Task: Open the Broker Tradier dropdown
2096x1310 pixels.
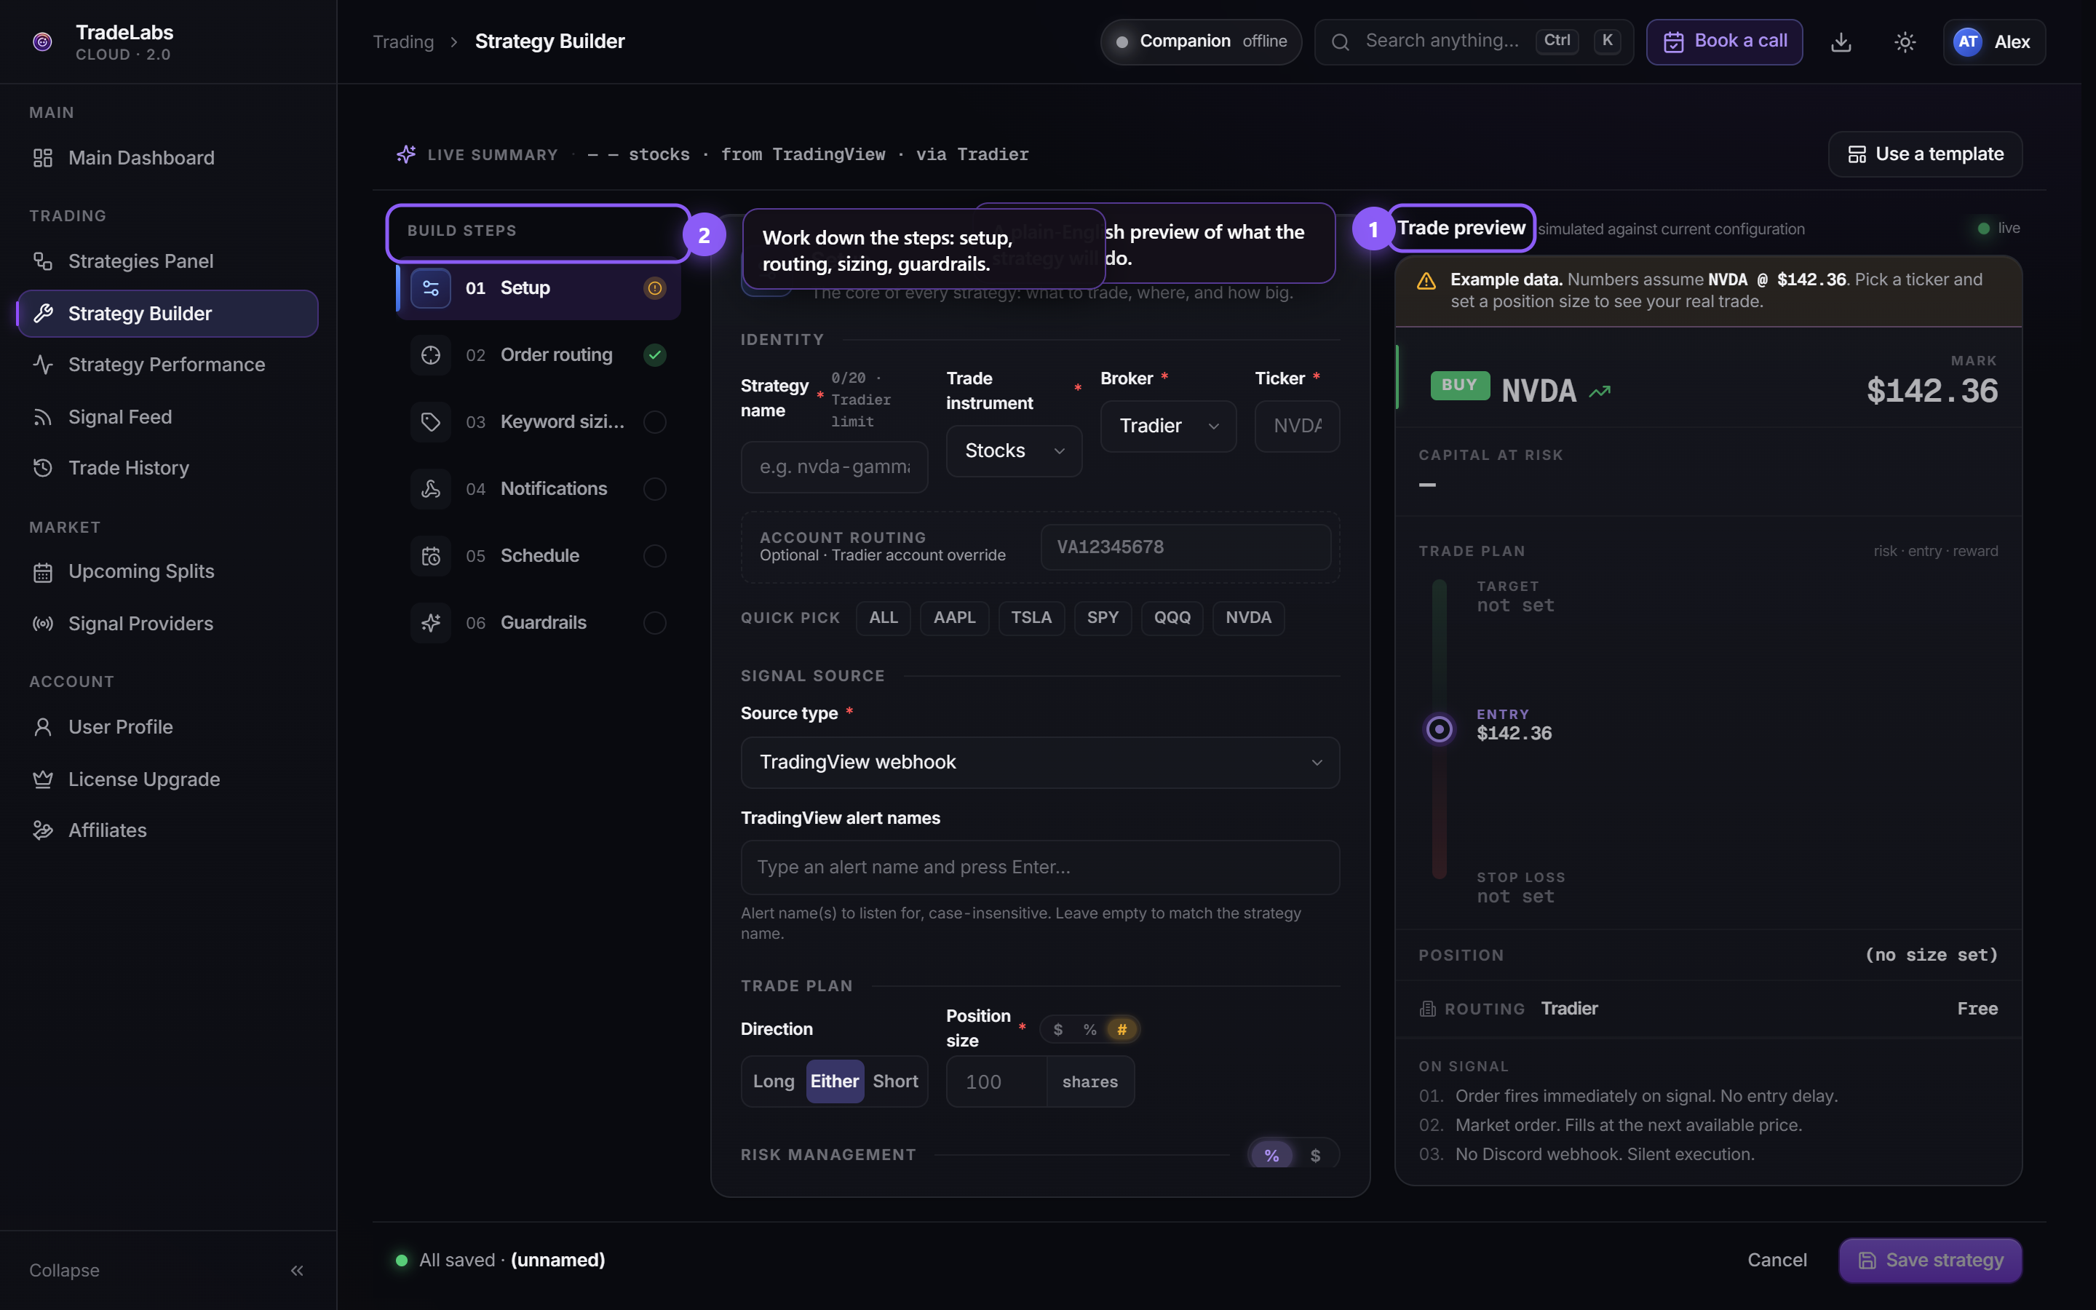Action: tap(1168, 426)
